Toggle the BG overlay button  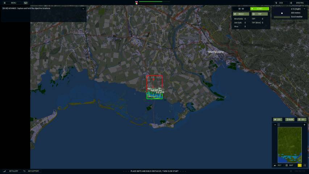point(301,119)
